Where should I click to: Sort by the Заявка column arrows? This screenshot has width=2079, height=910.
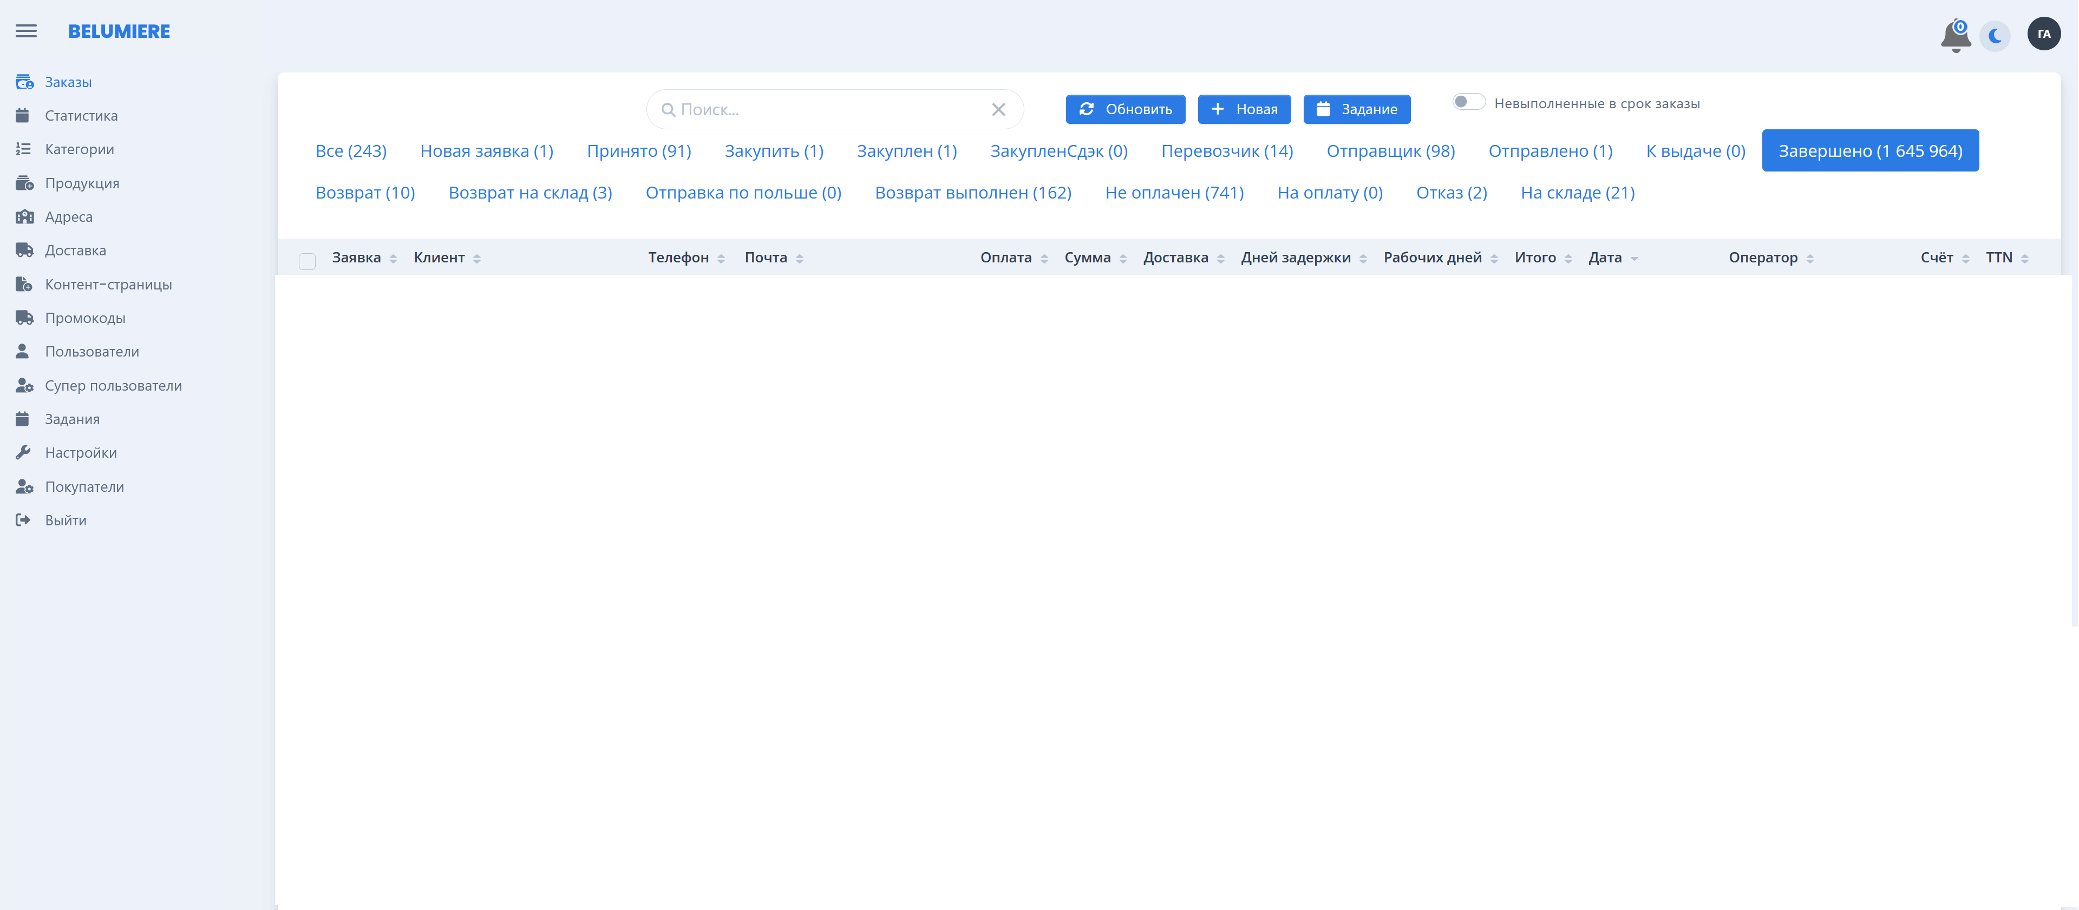pyautogui.click(x=393, y=259)
